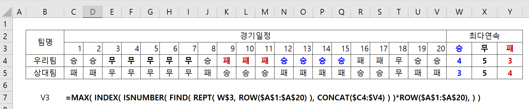Click game number 15 cell

[x=341, y=48]
